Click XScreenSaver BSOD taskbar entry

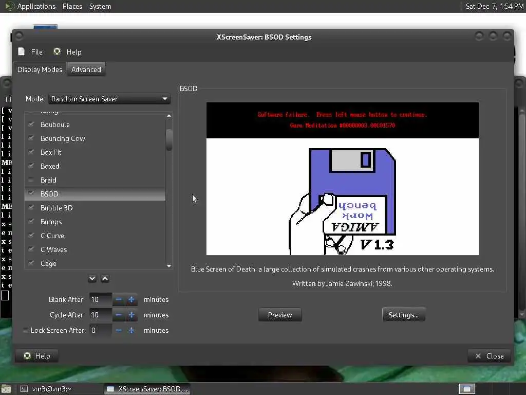(x=147, y=389)
